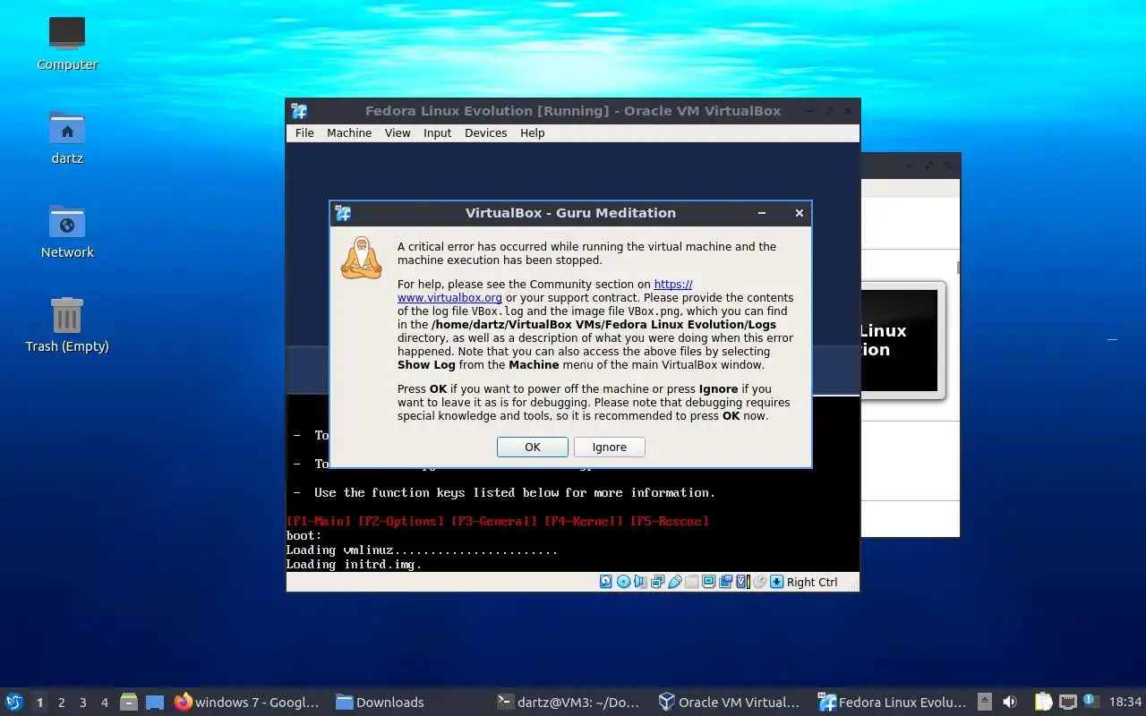Click OK to power off the machine

532,447
